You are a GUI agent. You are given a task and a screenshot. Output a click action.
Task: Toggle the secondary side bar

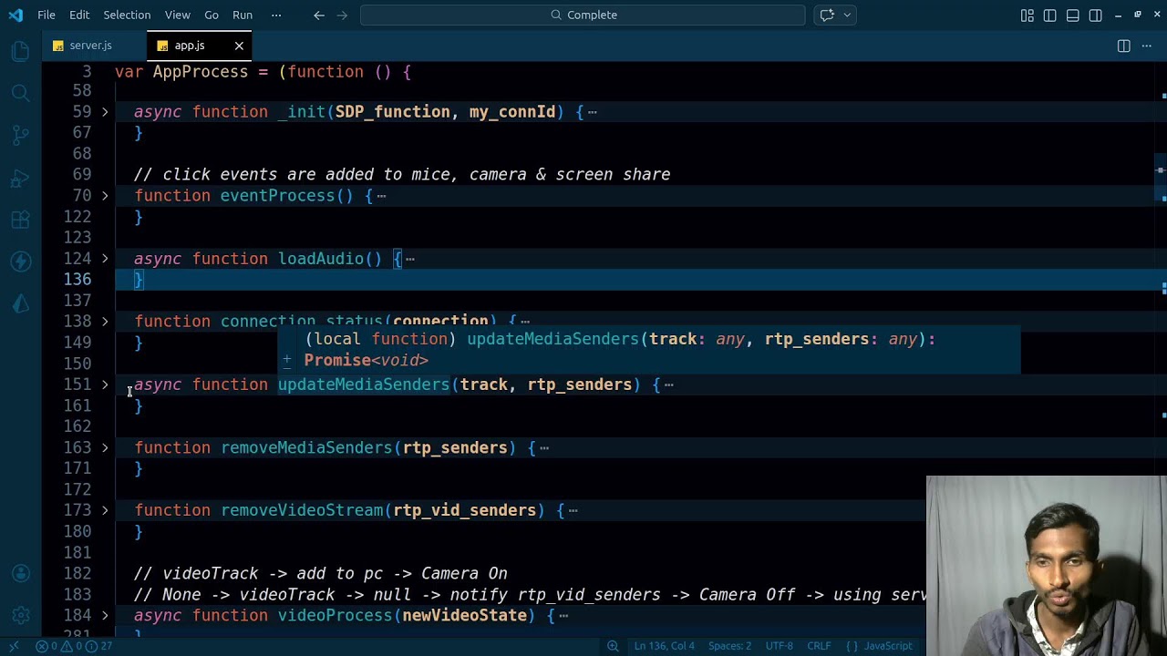click(1096, 15)
